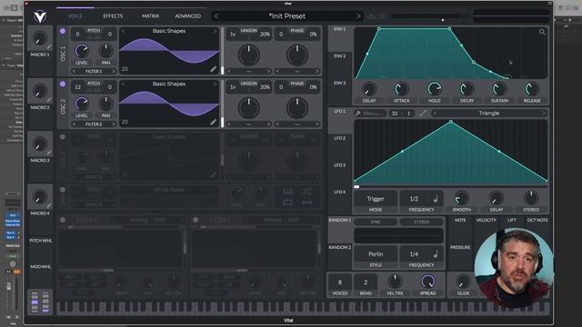Click the Macro 1 knob
This screenshot has height=327, width=582.
tap(40, 38)
